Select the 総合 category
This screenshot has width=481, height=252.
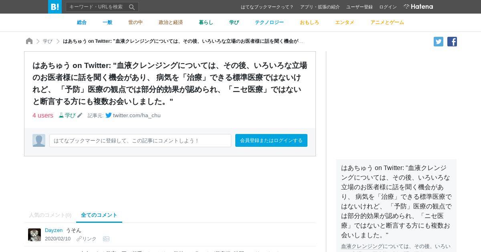(x=82, y=22)
